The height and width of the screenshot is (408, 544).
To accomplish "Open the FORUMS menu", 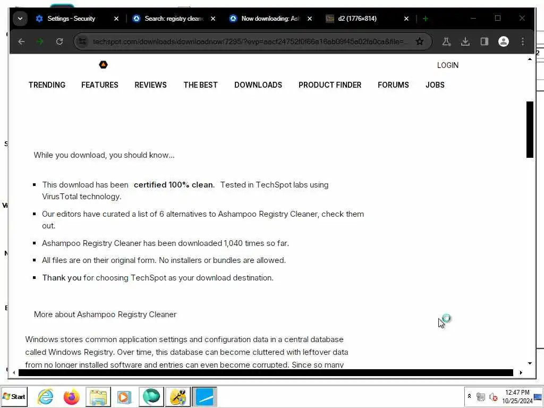I will pos(393,85).
